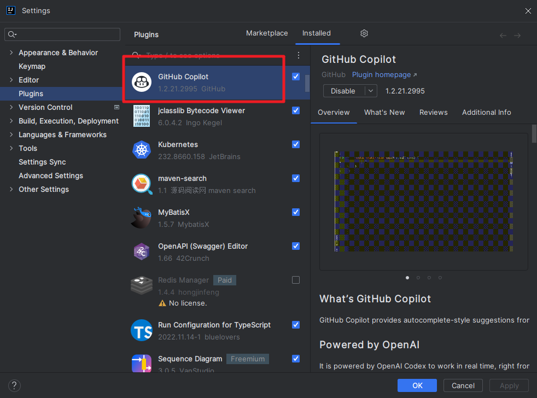
Task: Open the Additional Info tab
Action: [x=487, y=112]
